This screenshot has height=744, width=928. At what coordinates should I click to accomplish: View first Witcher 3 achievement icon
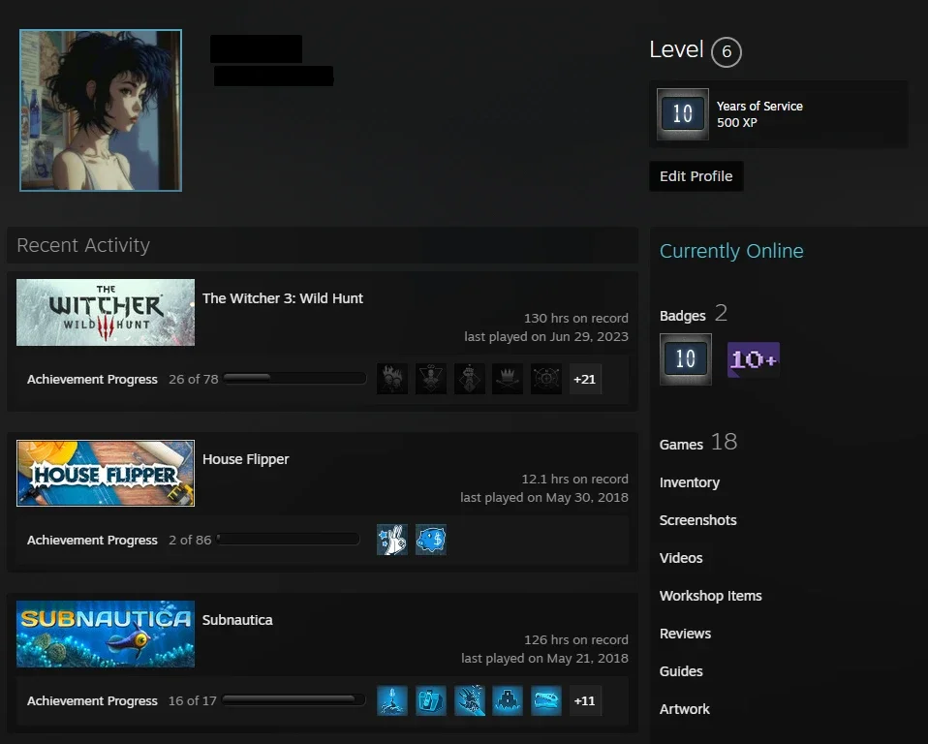tap(391, 379)
